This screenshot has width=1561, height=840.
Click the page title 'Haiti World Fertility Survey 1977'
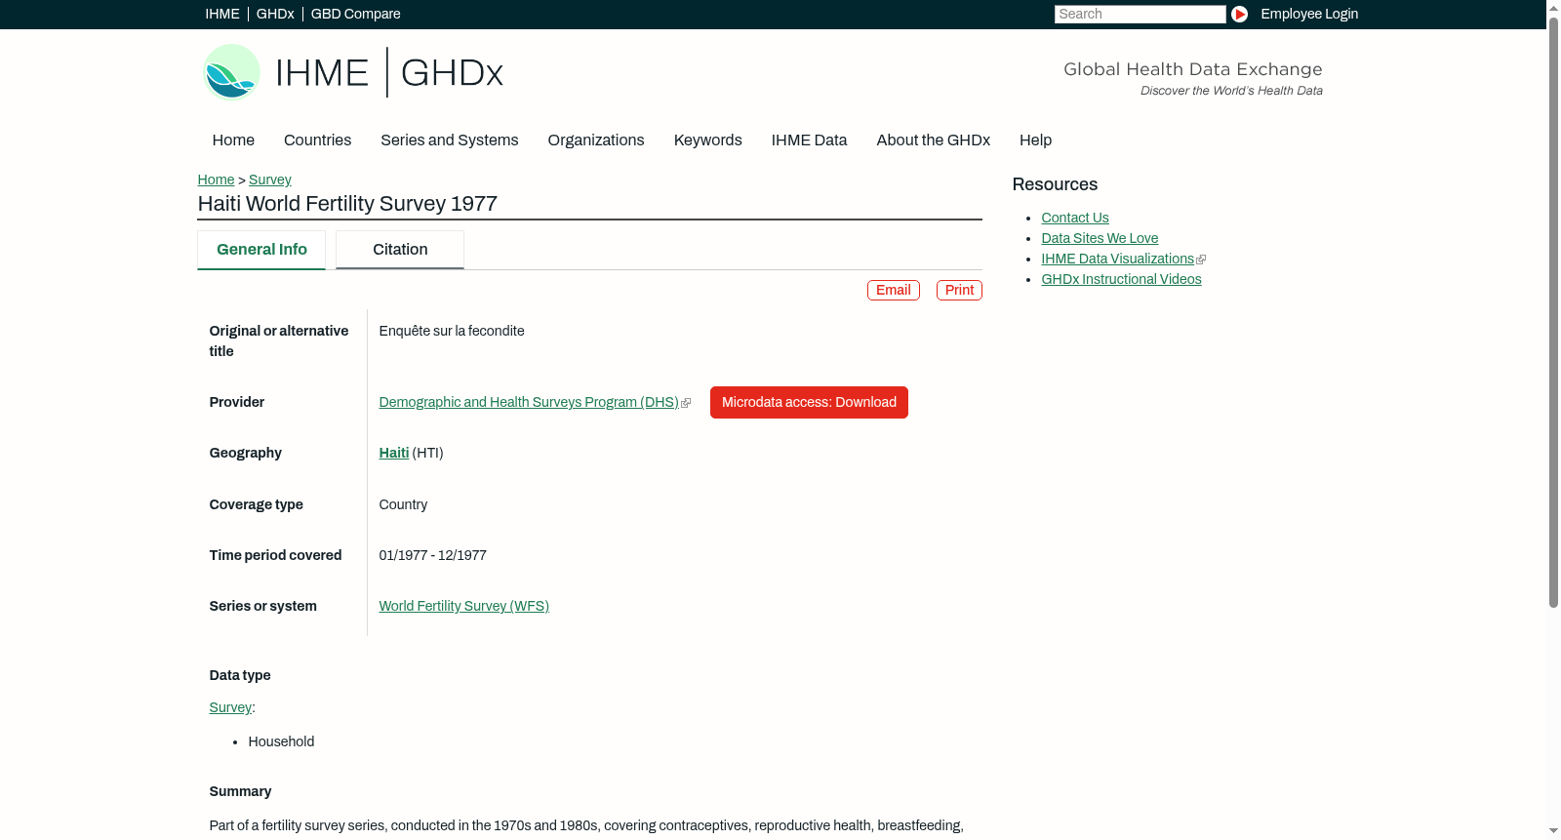click(347, 204)
